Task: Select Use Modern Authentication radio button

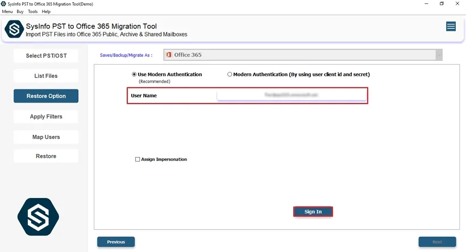Action: (x=134, y=75)
